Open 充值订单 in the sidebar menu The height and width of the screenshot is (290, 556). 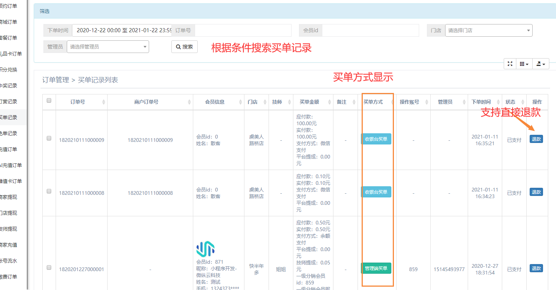pos(9,149)
